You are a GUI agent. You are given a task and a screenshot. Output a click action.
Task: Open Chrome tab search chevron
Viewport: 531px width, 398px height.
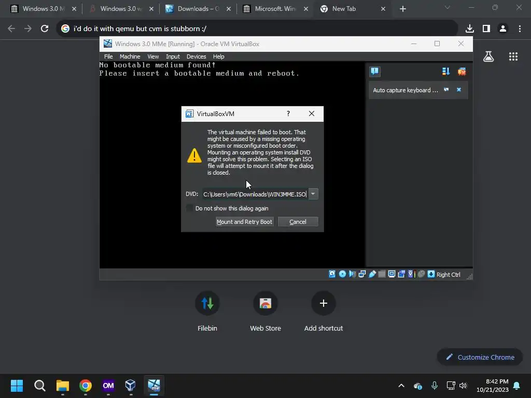point(448,7)
